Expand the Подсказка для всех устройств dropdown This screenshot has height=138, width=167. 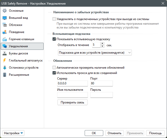pos(95,53)
